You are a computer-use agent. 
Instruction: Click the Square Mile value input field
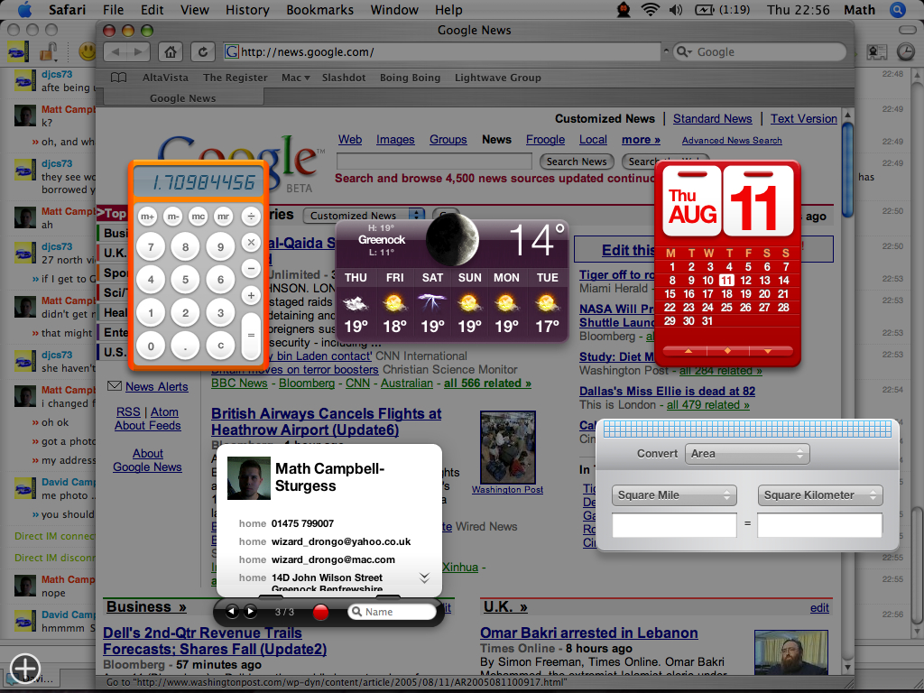674,524
